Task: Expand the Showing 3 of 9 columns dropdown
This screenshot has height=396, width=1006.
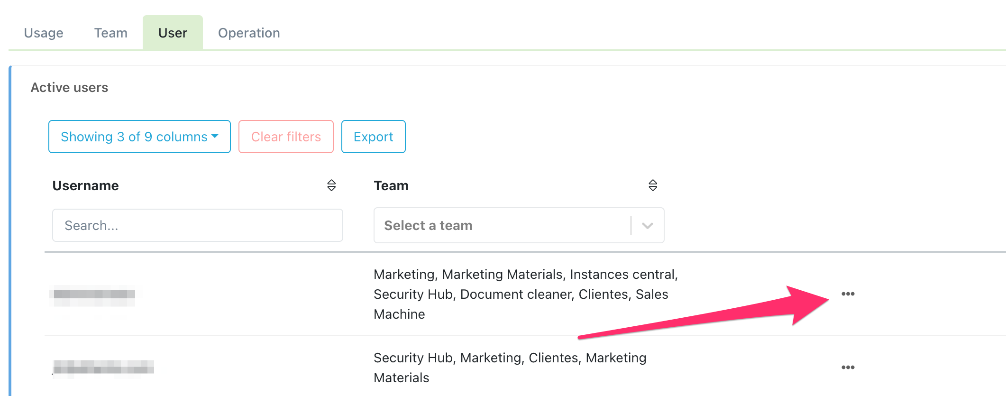Action: [139, 137]
